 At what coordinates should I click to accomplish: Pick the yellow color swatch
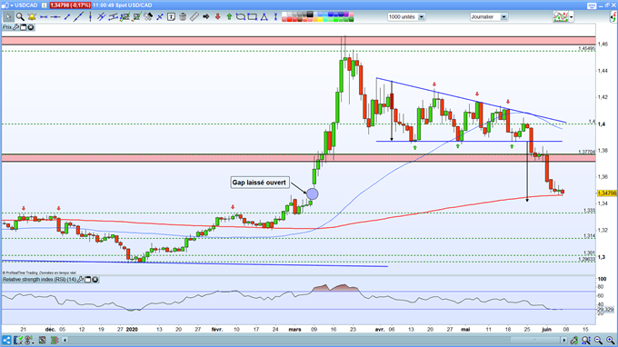click(x=320, y=19)
